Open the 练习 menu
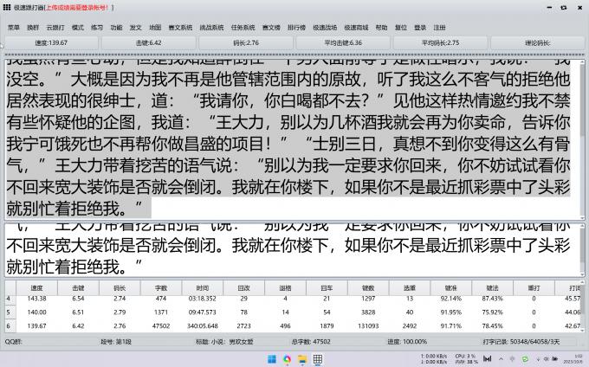The image size is (589, 367). [97, 28]
